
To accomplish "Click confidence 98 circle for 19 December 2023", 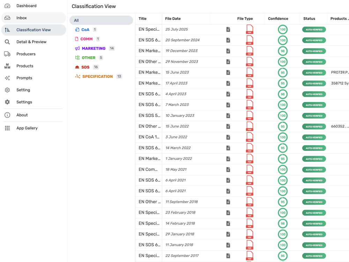I will point(283,51).
